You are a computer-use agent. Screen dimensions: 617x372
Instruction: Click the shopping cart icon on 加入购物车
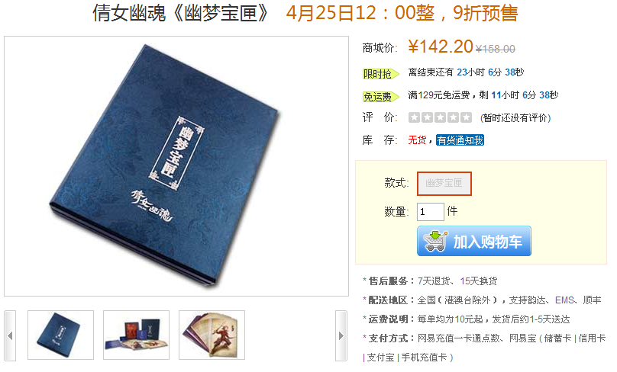pyautogui.click(x=434, y=241)
